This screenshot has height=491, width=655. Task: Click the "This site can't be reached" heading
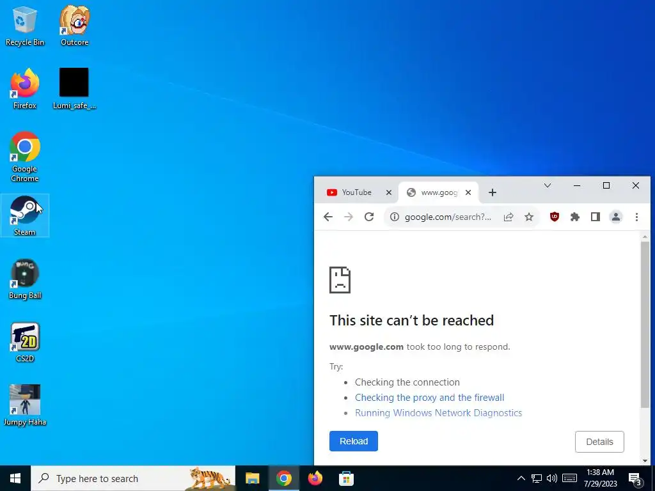pos(411,320)
